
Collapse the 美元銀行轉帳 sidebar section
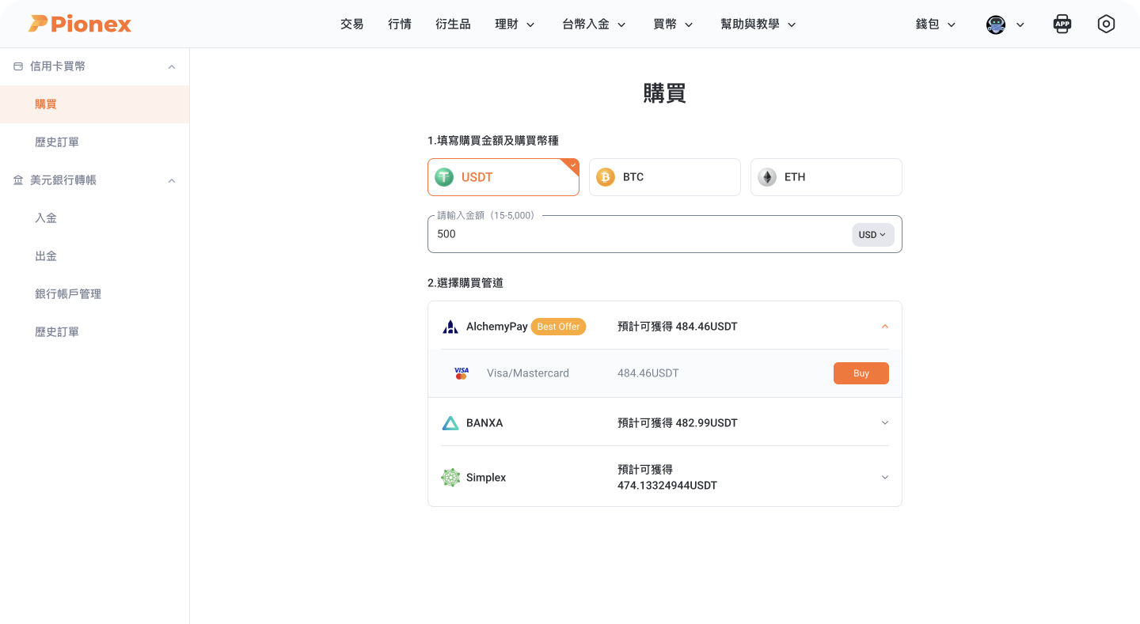coord(172,180)
